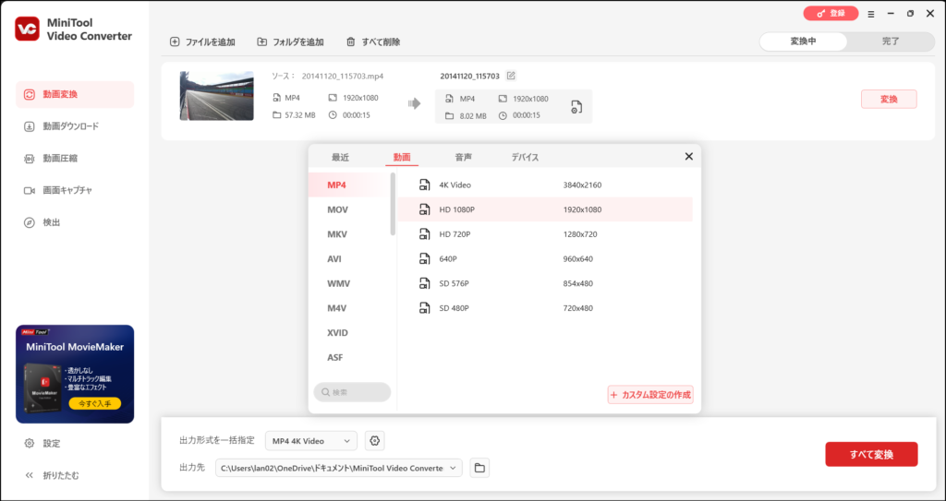The width and height of the screenshot is (946, 501).
Task: Choose the 720x480 resolution text
Action: point(578,308)
